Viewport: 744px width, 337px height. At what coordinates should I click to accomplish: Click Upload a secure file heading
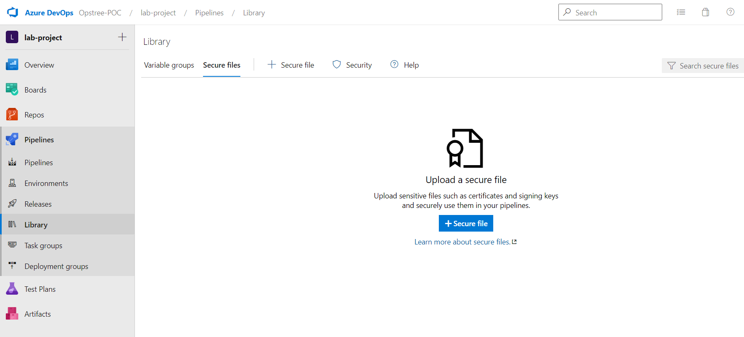466,180
